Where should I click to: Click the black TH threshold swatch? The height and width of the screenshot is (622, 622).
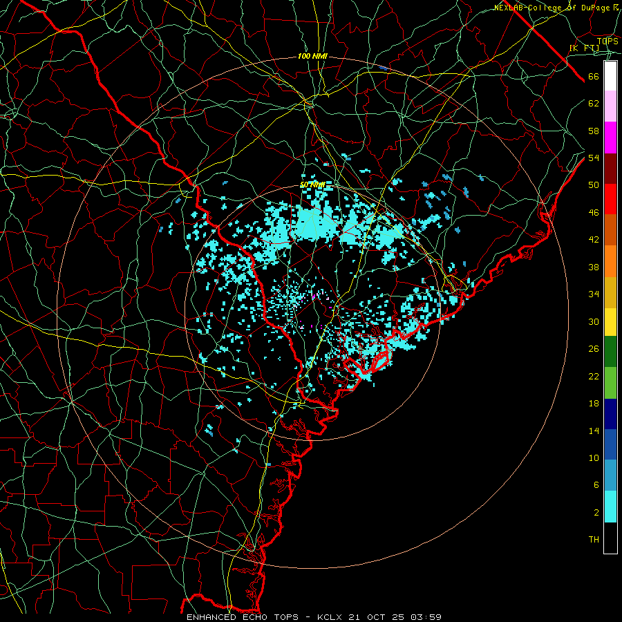[x=610, y=538]
